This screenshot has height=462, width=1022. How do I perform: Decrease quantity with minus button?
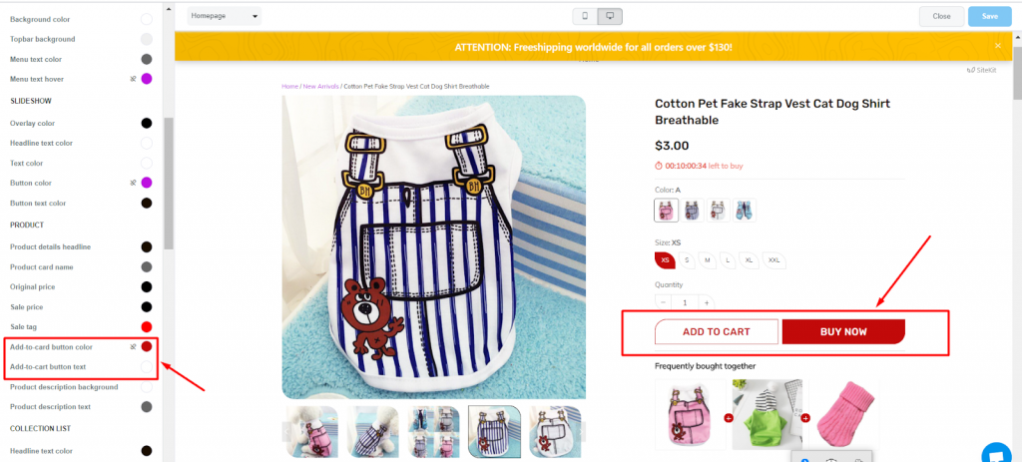pyautogui.click(x=664, y=302)
